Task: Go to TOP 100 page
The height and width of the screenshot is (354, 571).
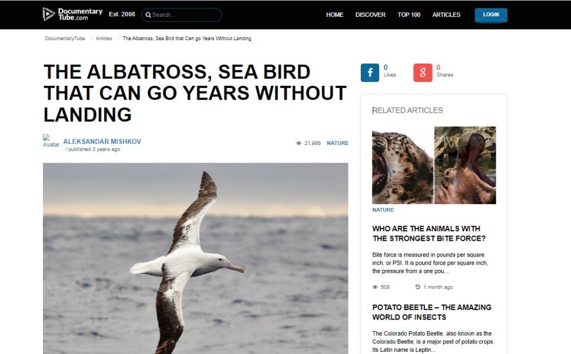Action: point(409,14)
